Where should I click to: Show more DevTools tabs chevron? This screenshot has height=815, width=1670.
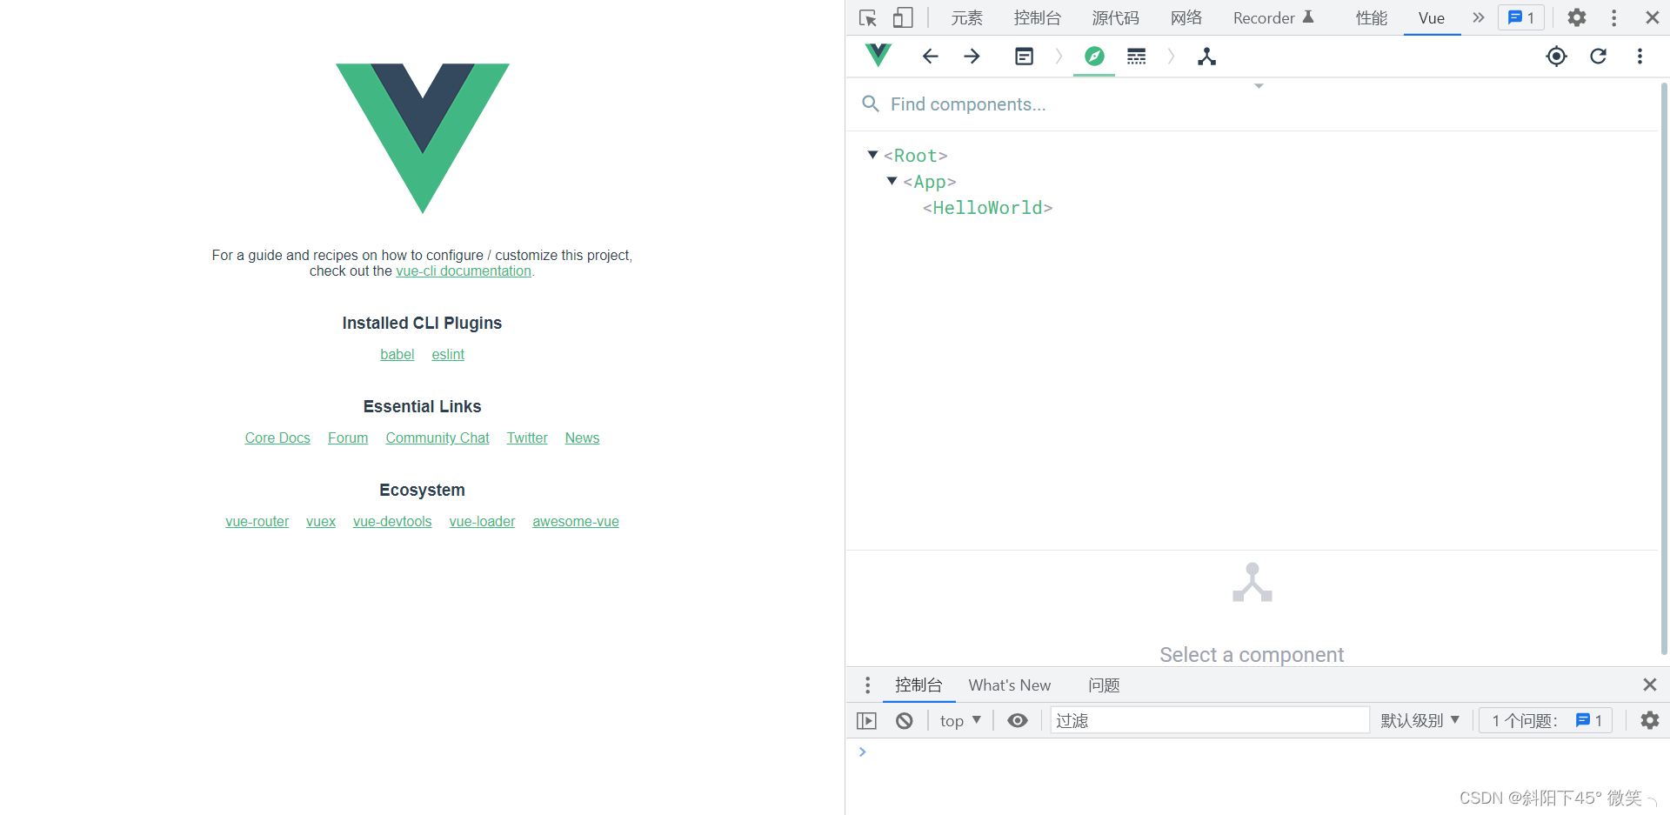point(1479,17)
